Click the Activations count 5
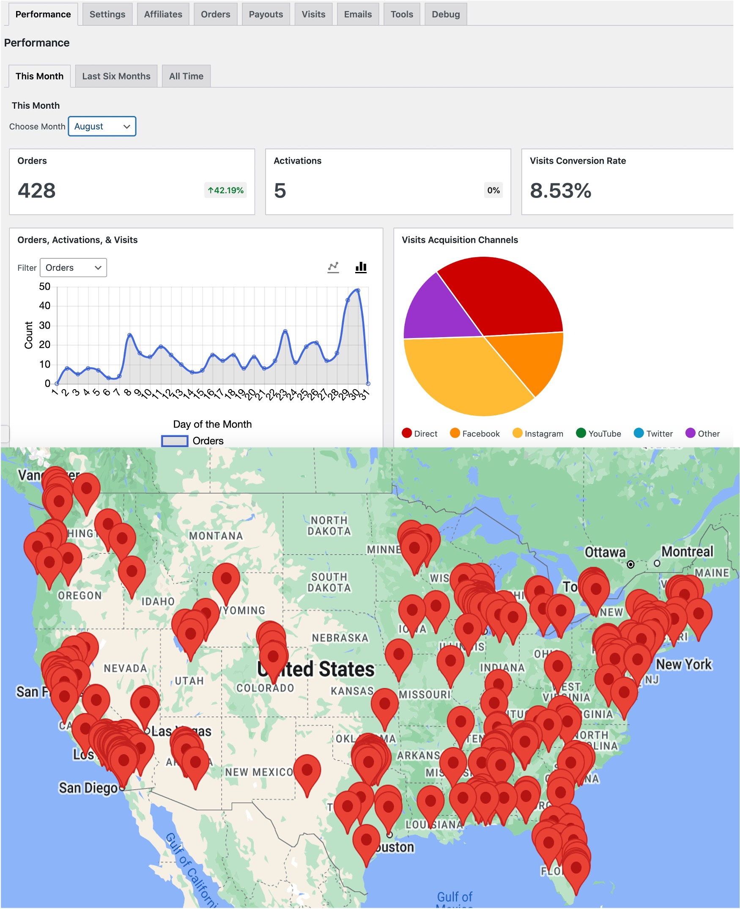 (x=280, y=190)
